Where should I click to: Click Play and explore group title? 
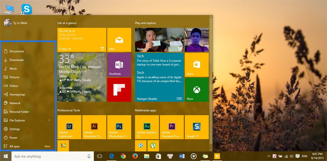145,23
